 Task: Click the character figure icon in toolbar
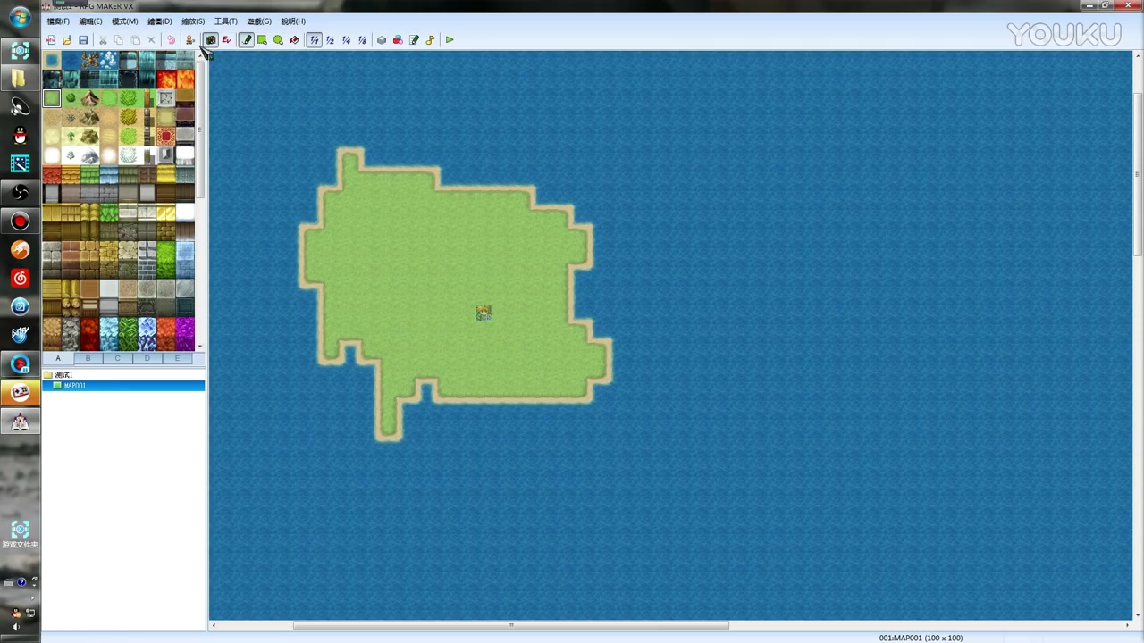click(x=190, y=39)
